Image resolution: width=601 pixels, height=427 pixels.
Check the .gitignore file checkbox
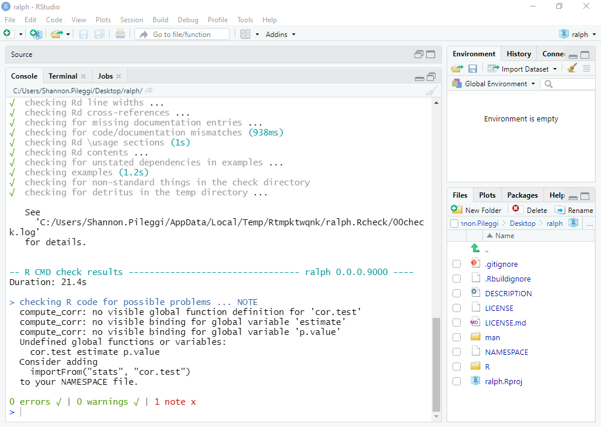pos(457,265)
